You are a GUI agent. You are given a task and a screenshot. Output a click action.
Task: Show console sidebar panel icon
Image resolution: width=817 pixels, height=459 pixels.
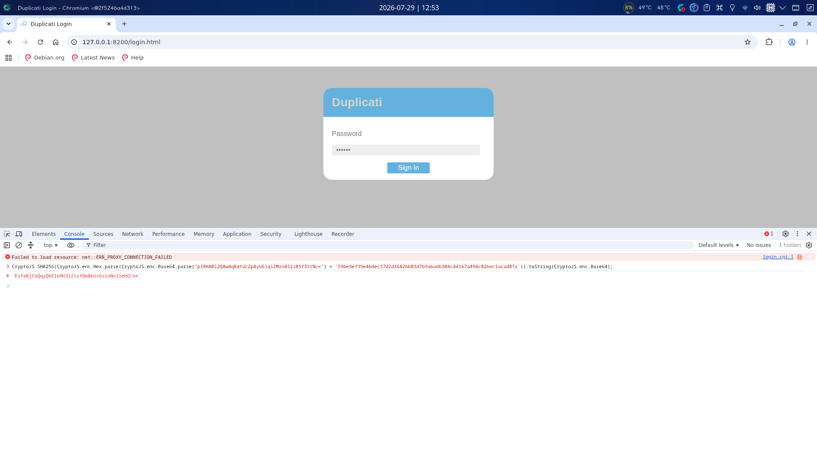tap(7, 245)
